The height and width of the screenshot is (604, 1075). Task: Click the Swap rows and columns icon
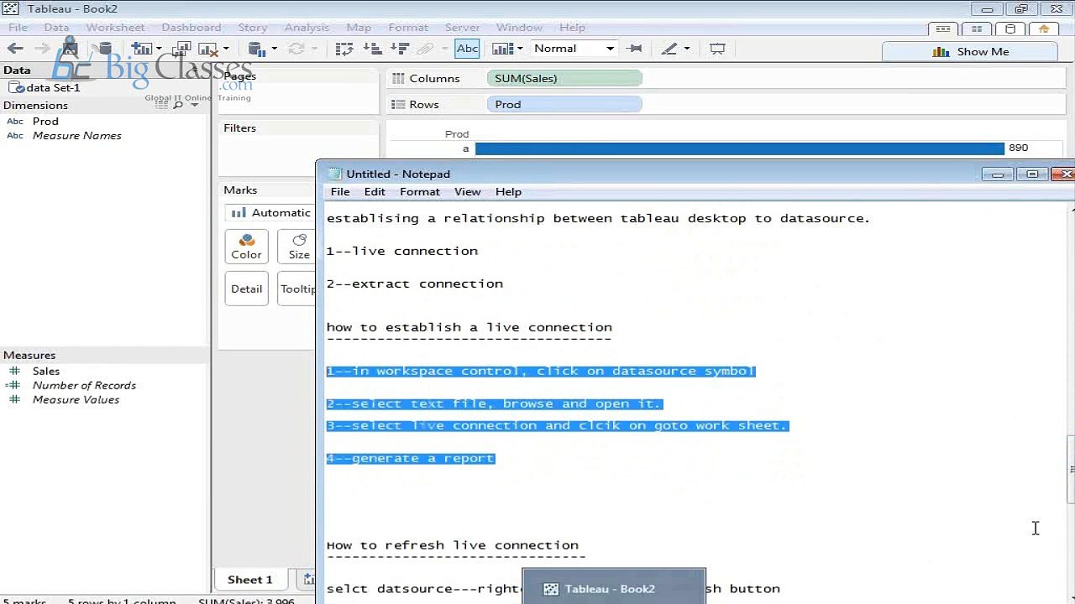click(343, 49)
